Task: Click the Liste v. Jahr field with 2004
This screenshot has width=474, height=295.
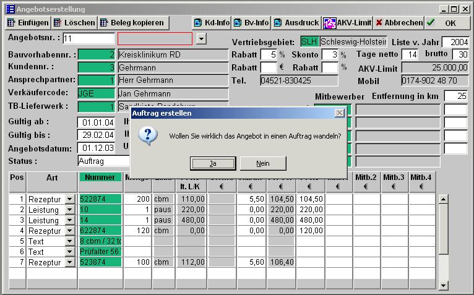Action: (455, 42)
